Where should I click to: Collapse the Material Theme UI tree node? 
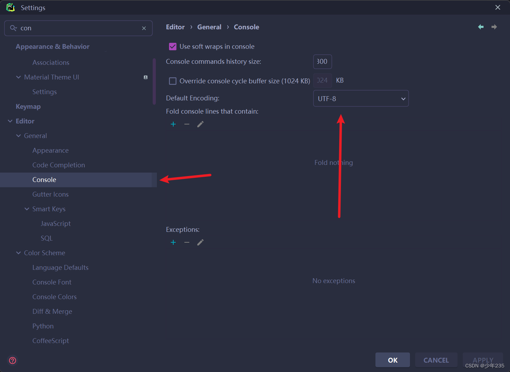pos(18,77)
